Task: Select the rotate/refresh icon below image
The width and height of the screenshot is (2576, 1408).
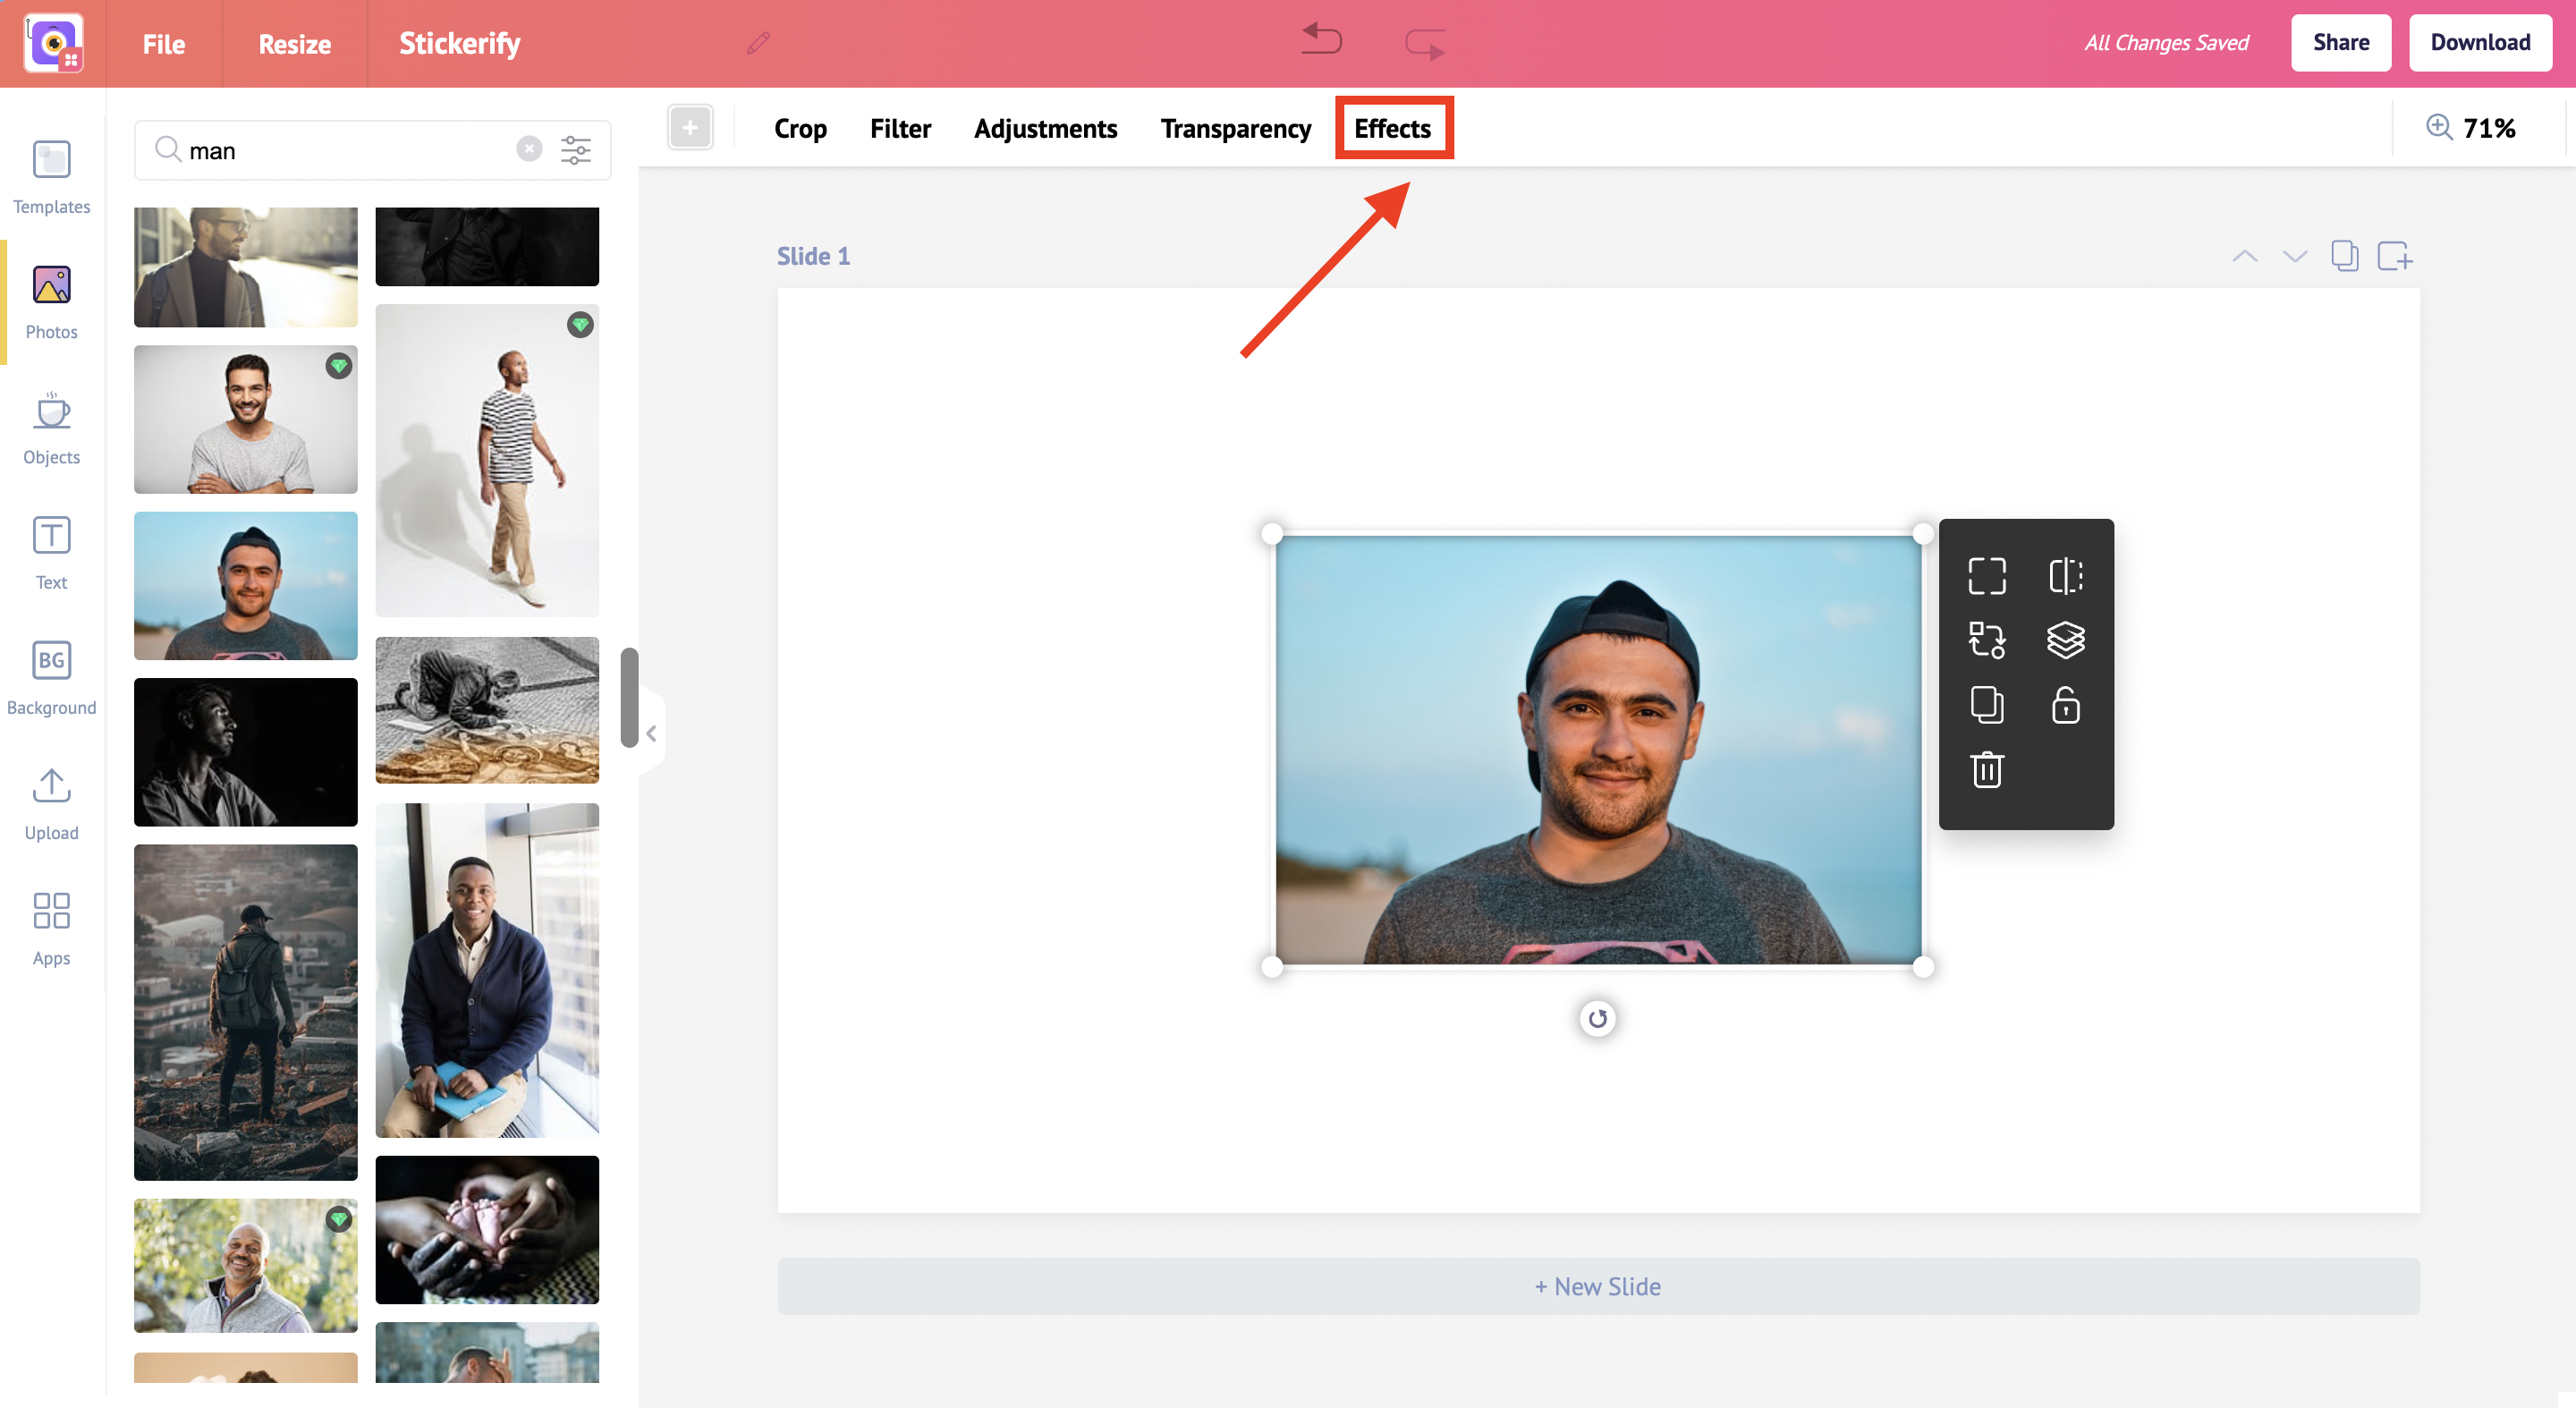Action: tap(1597, 1018)
